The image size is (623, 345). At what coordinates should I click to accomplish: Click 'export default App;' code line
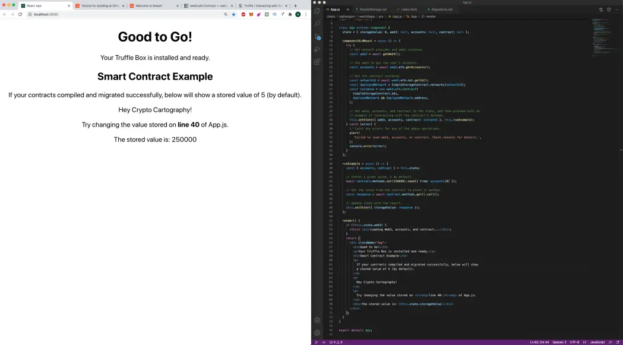[356, 330]
